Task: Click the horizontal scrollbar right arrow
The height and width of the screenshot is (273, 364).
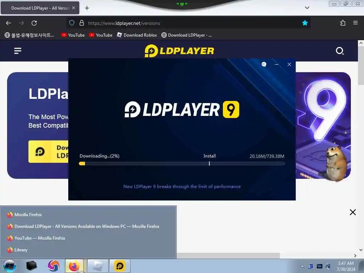Action: (355, 256)
